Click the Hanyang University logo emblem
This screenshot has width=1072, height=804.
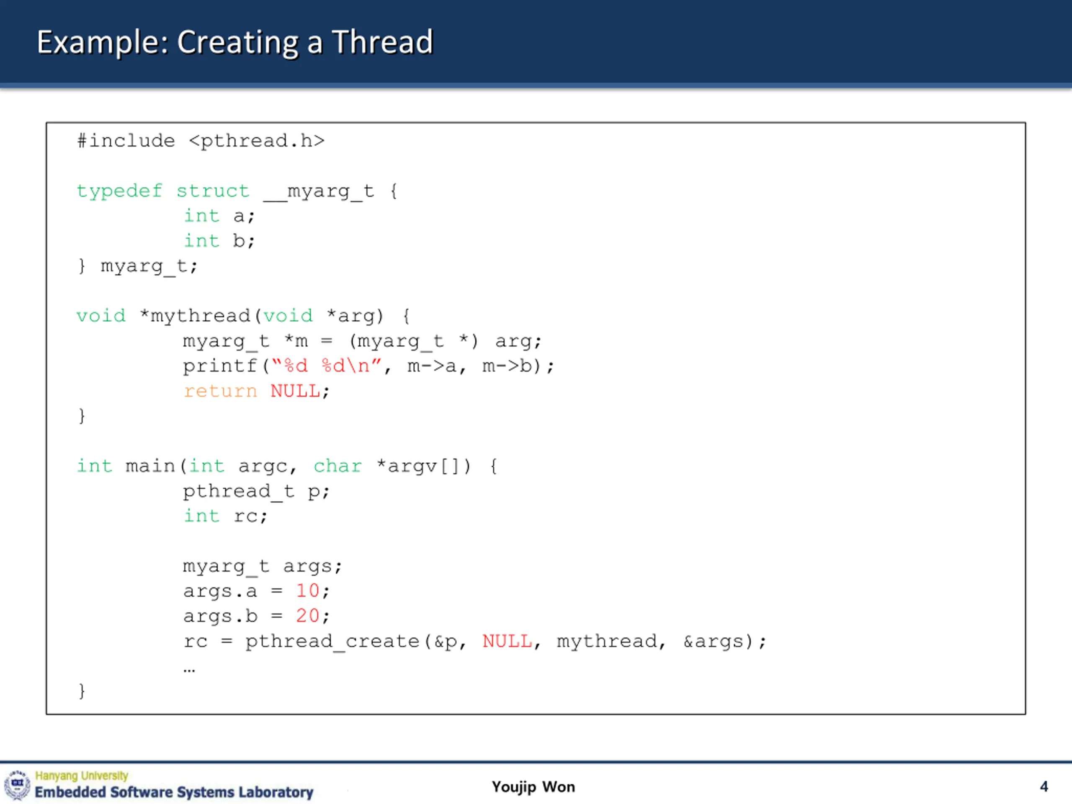pos(17,785)
